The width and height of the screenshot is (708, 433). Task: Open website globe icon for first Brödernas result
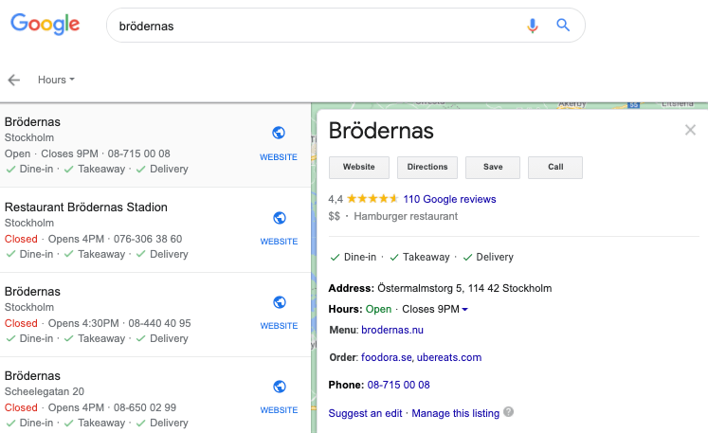[x=279, y=133]
